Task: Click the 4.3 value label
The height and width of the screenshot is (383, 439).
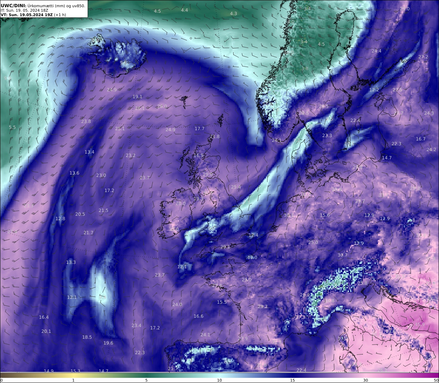Action: (234, 14)
